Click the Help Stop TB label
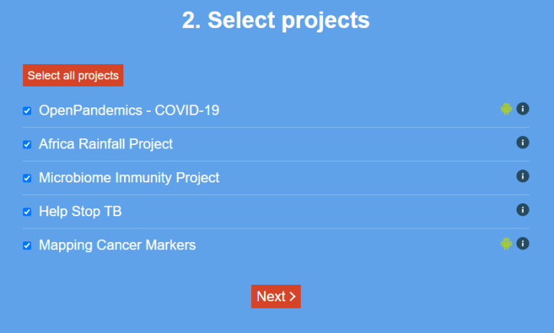This screenshot has height=333, width=554. [x=75, y=211]
